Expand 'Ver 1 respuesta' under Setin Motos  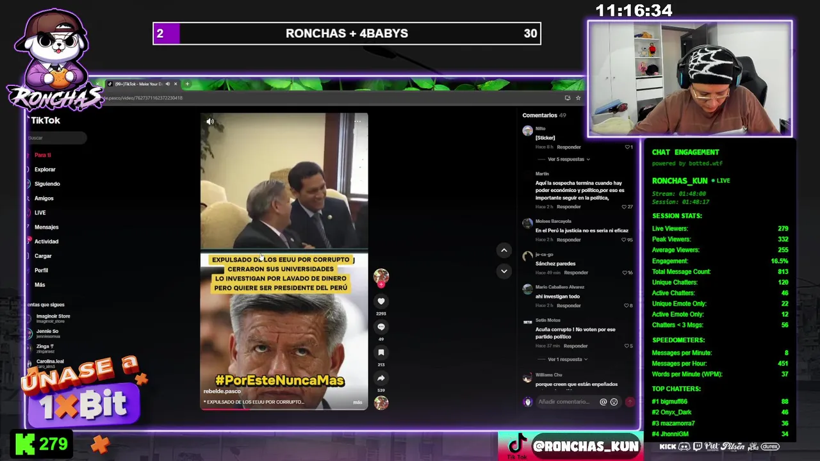(567, 360)
